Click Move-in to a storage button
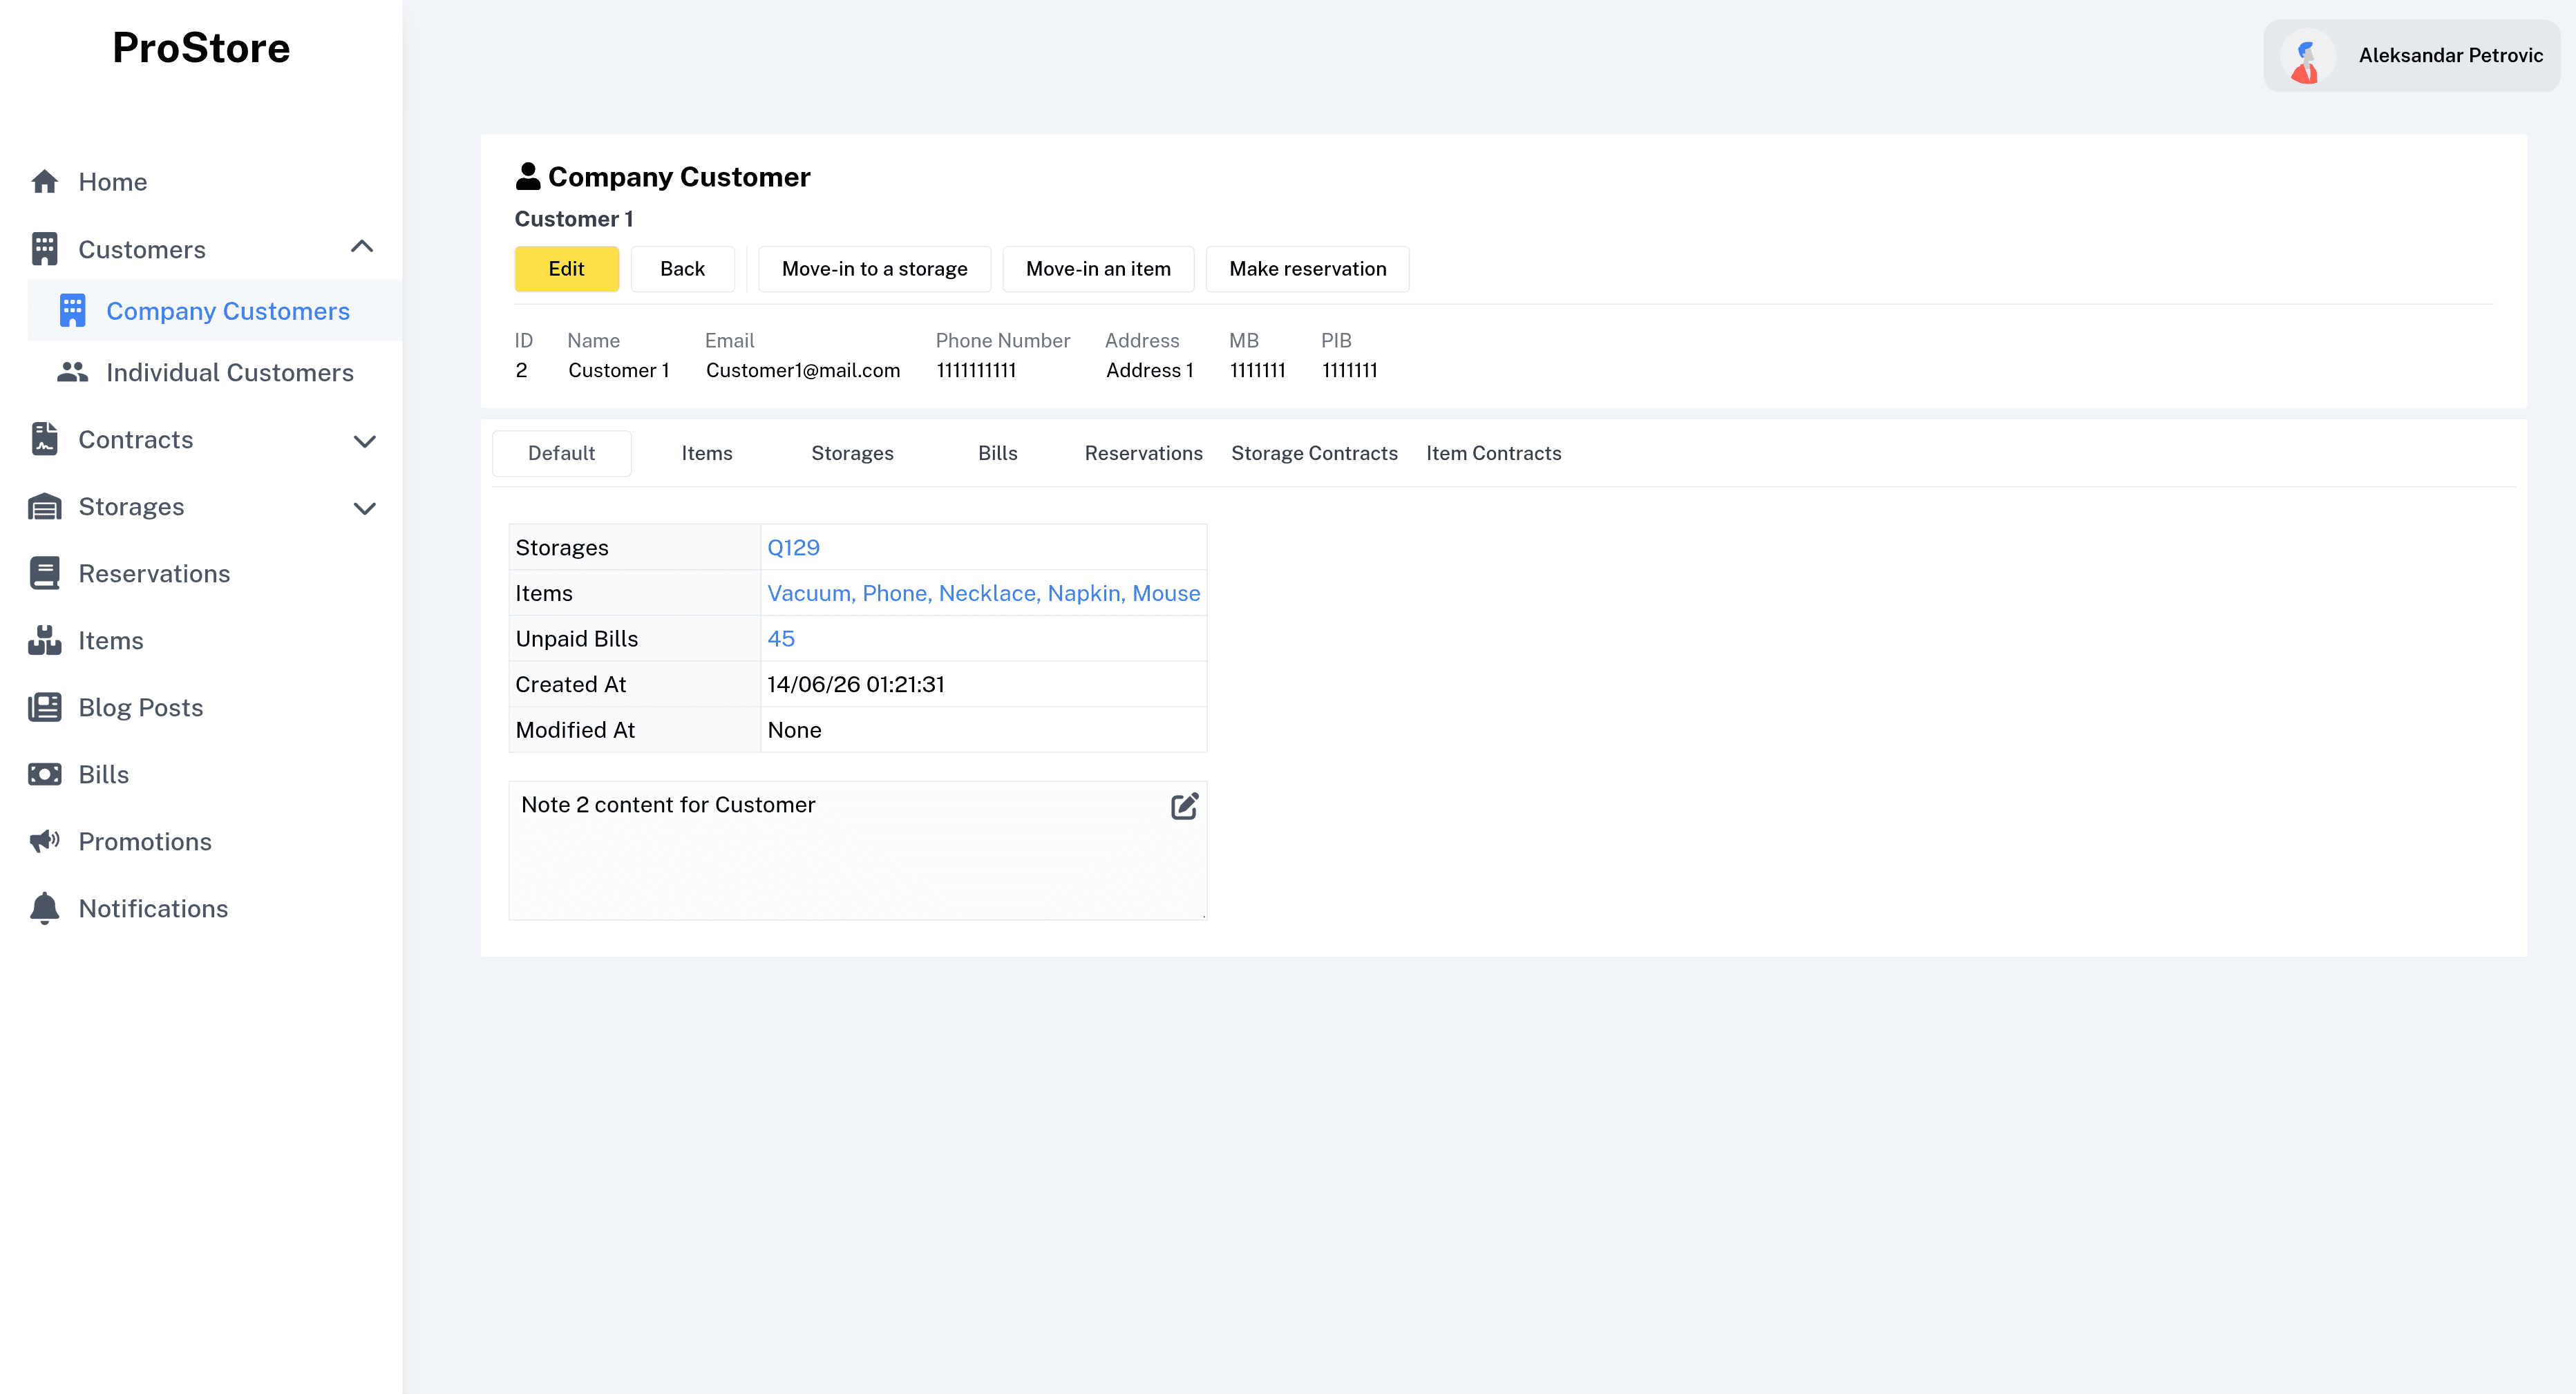Screen dimensions: 2576x1394 (874, 269)
